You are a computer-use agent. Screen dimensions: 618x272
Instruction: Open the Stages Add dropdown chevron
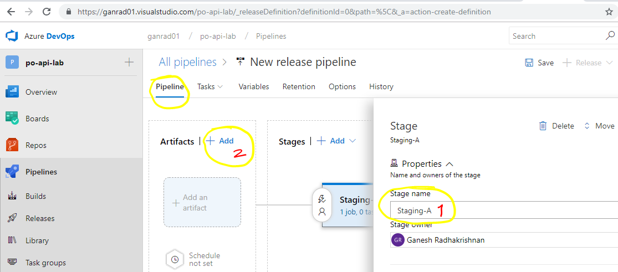[353, 141]
